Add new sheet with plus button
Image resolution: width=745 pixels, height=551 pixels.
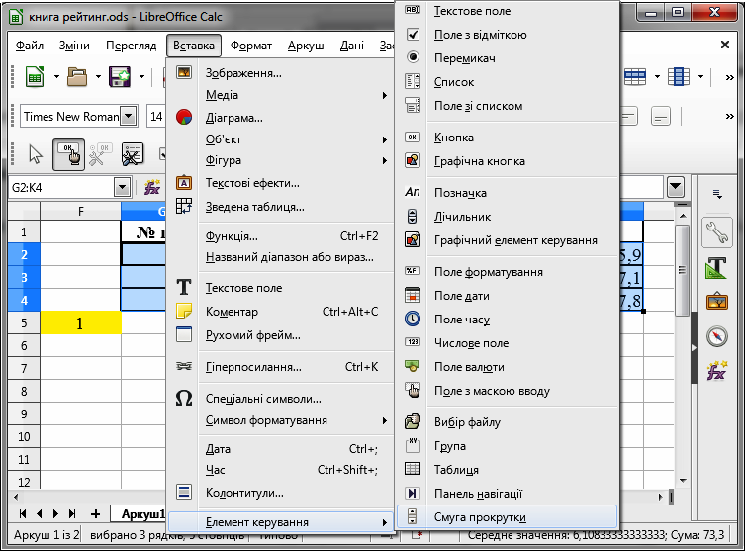click(x=96, y=514)
